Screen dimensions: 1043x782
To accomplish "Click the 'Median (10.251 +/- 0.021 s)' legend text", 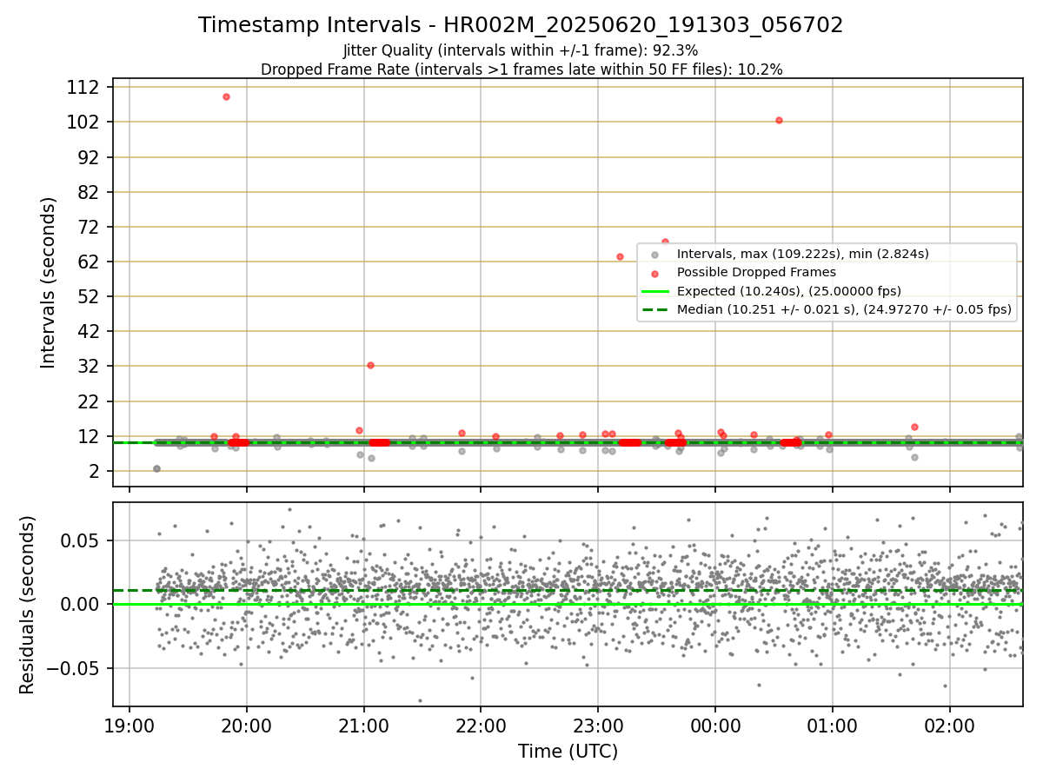I will (x=844, y=309).
